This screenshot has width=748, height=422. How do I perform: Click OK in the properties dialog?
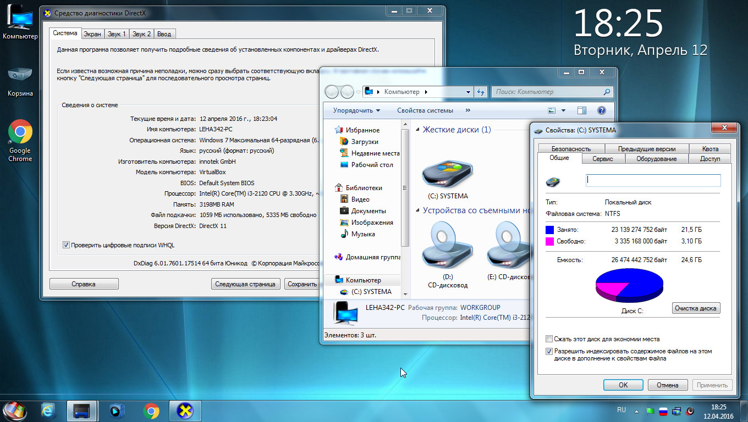click(x=623, y=385)
